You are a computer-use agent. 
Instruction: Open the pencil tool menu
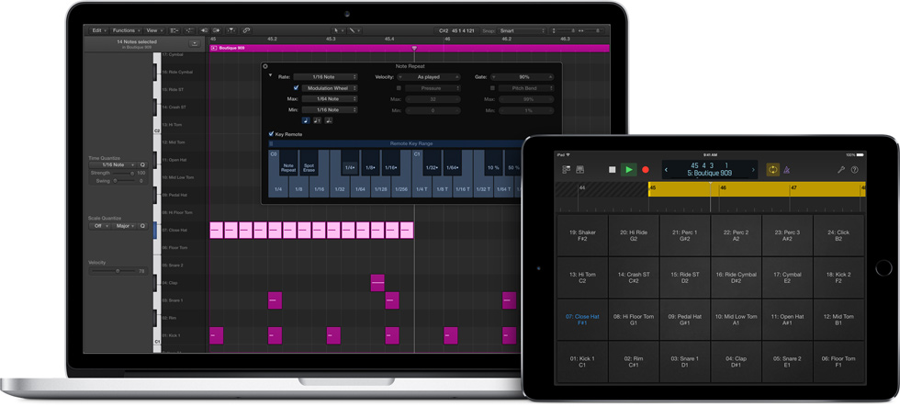[353, 30]
